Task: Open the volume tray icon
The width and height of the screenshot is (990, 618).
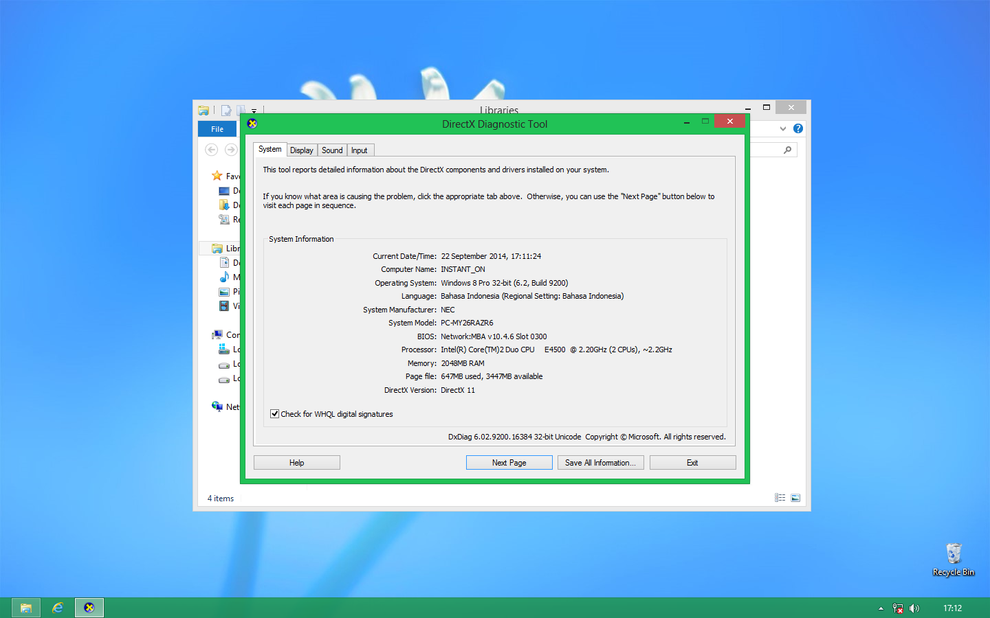Action: [x=914, y=608]
